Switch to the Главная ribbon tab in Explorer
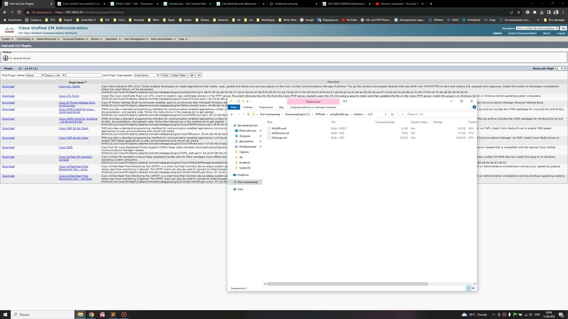The height and width of the screenshot is (319, 568). tap(248, 107)
